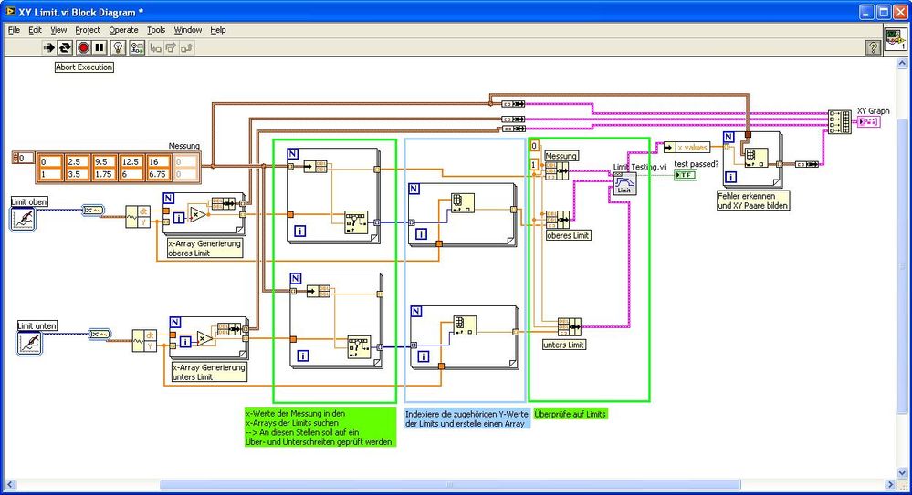Open the File menu
Screen dimensions: 912x495
click(x=14, y=30)
